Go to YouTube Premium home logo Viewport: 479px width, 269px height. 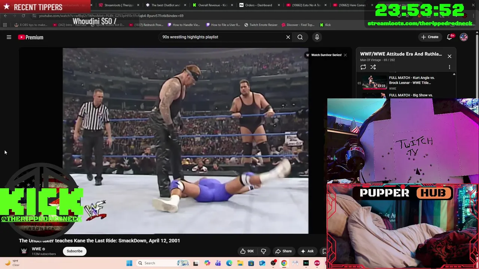click(x=31, y=37)
